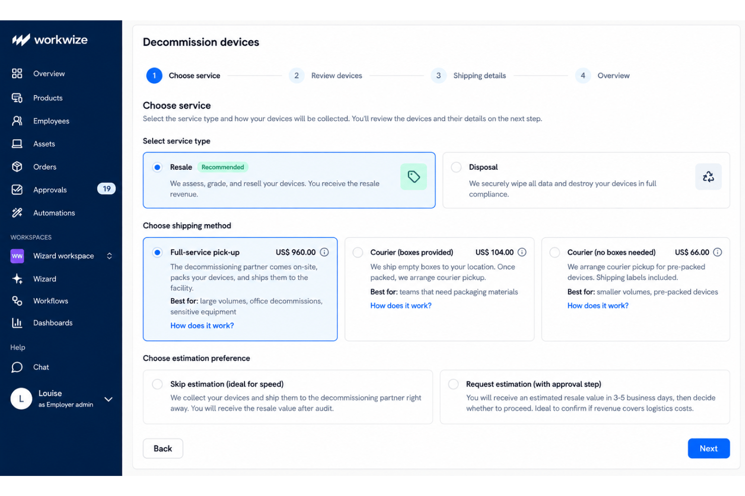Click the Dashboards bar chart icon
The height and width of the screenshot is (496, 745).
(x=17, y=323)
